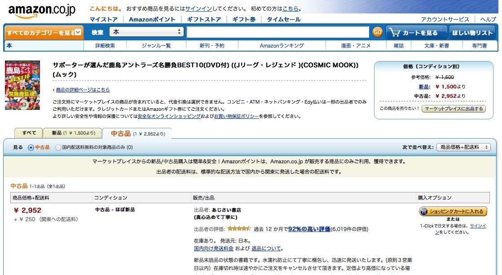This screenshot has width=502, height=275.
Task: Open 返品について link
Action: click(266, 249)
